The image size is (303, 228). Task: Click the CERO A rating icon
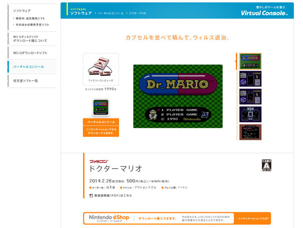pos(267,164)
